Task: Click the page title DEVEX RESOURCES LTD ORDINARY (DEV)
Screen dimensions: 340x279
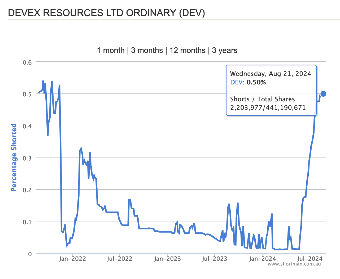Action: coord(106,13)
